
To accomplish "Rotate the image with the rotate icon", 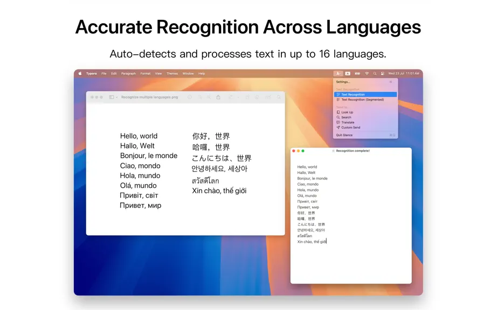I will pyautogui.click(x=247, y=97).
